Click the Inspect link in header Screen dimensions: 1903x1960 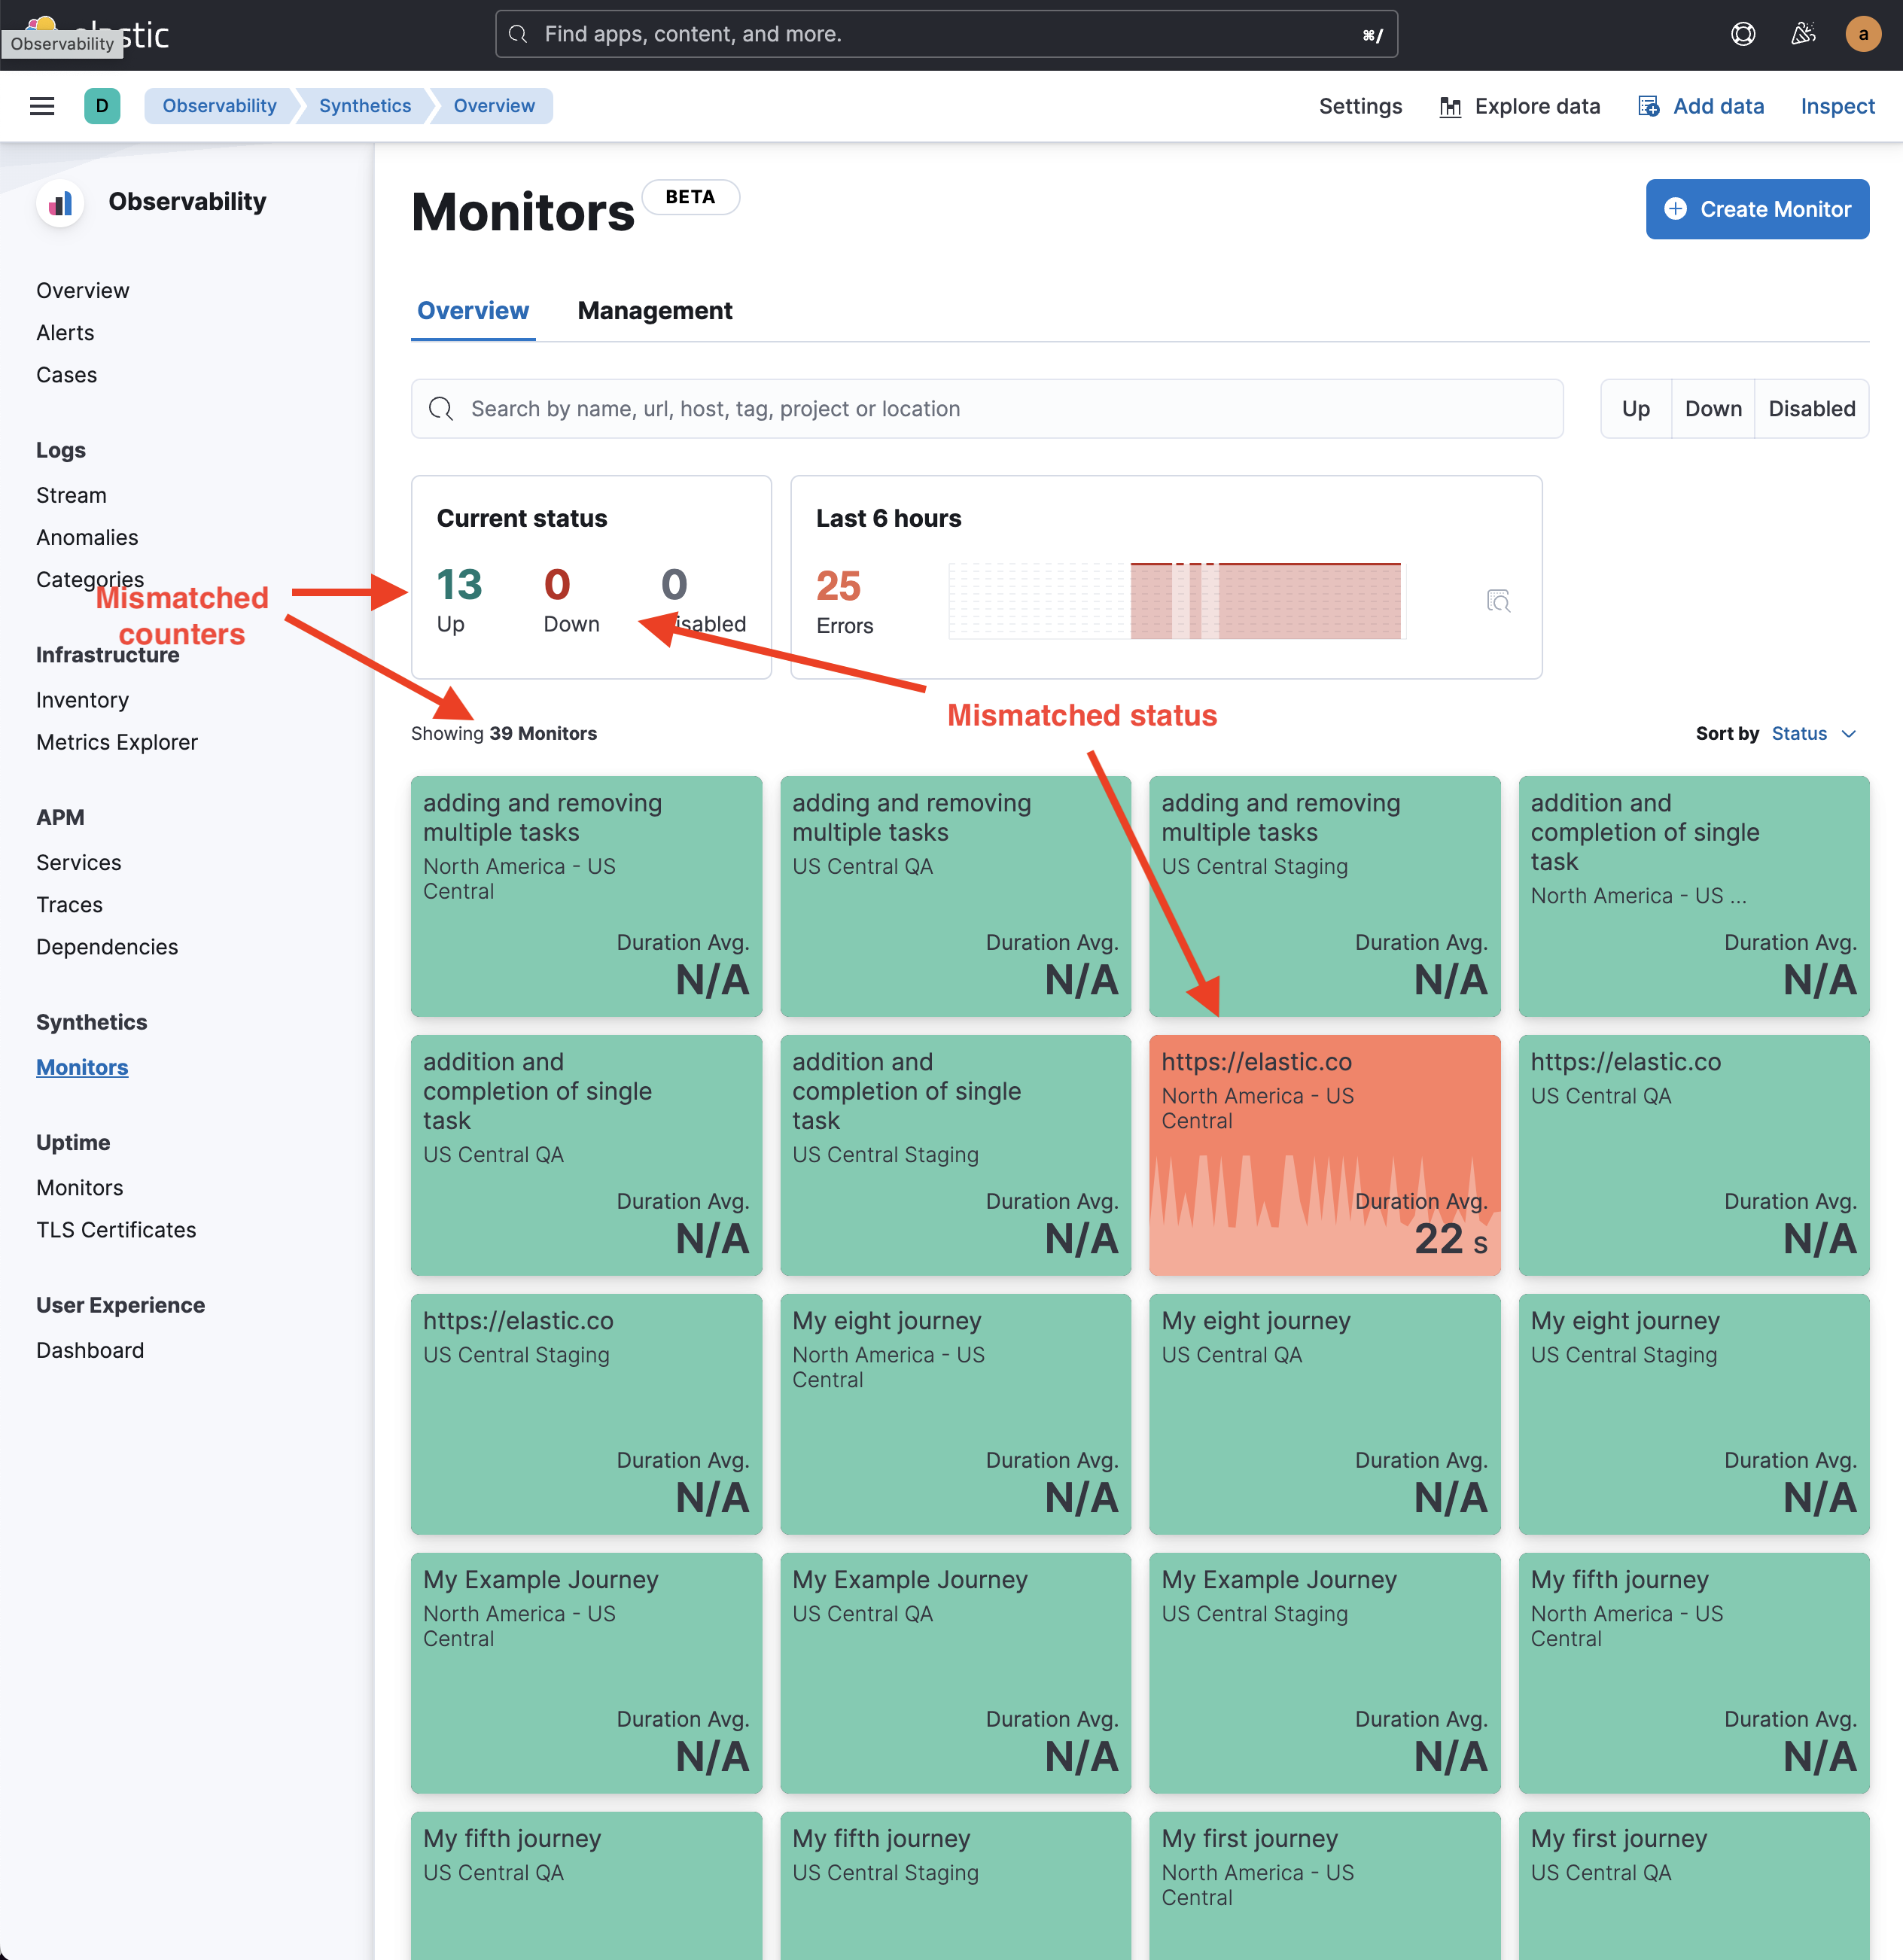click(1837, 106)
